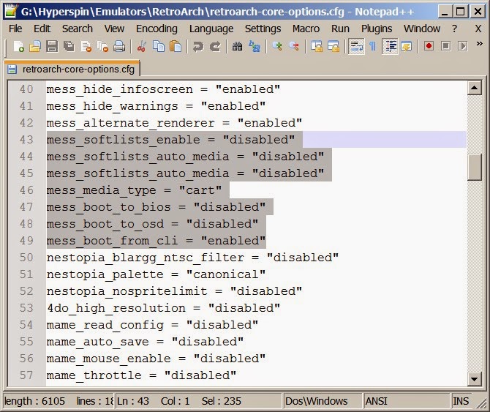490x412 pixels.
Task: Click the Ln : 43 status entry
Action: tap(133, 401)
